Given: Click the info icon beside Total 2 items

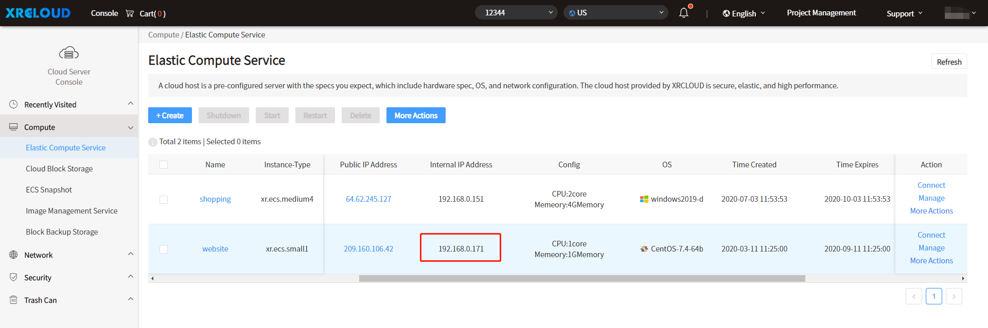Looking at the screenshot, I should click(153, 142).
